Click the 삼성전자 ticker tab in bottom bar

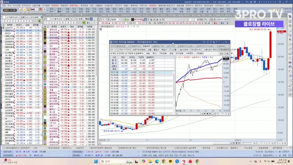point(80,148)
